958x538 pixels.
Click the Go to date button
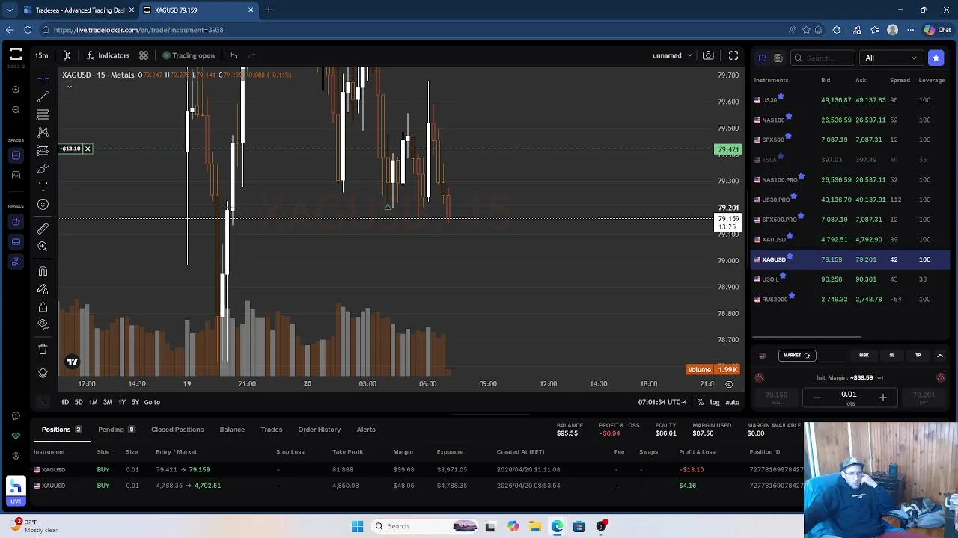tap(152, 402)
